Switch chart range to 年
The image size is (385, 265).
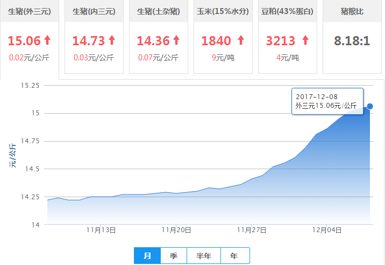click(x=235, y=256)
